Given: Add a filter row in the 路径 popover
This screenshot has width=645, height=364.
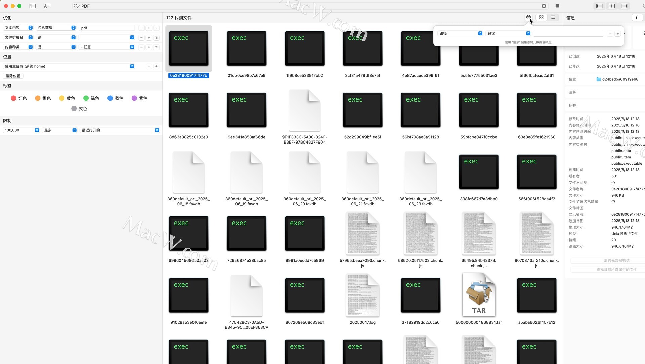Looking at the screenshot, I should pyautogui.click(x=617, y=34).
